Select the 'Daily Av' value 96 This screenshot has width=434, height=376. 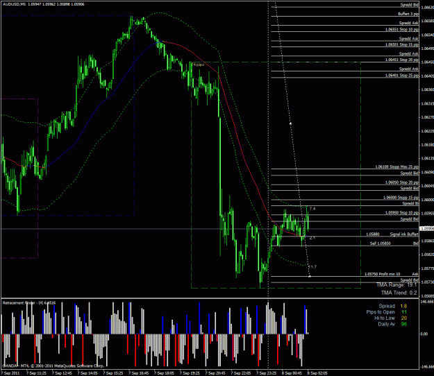click(x=404, y=324)
